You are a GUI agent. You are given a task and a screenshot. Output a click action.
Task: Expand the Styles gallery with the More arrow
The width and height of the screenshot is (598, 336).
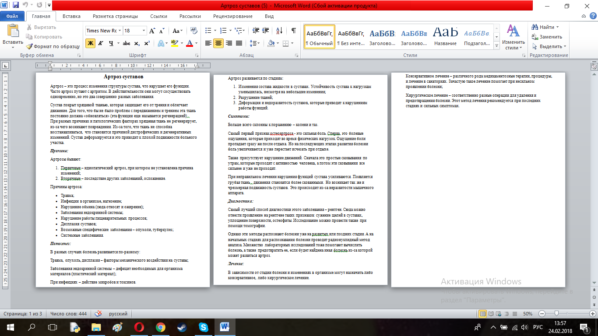tap(496, 45)
